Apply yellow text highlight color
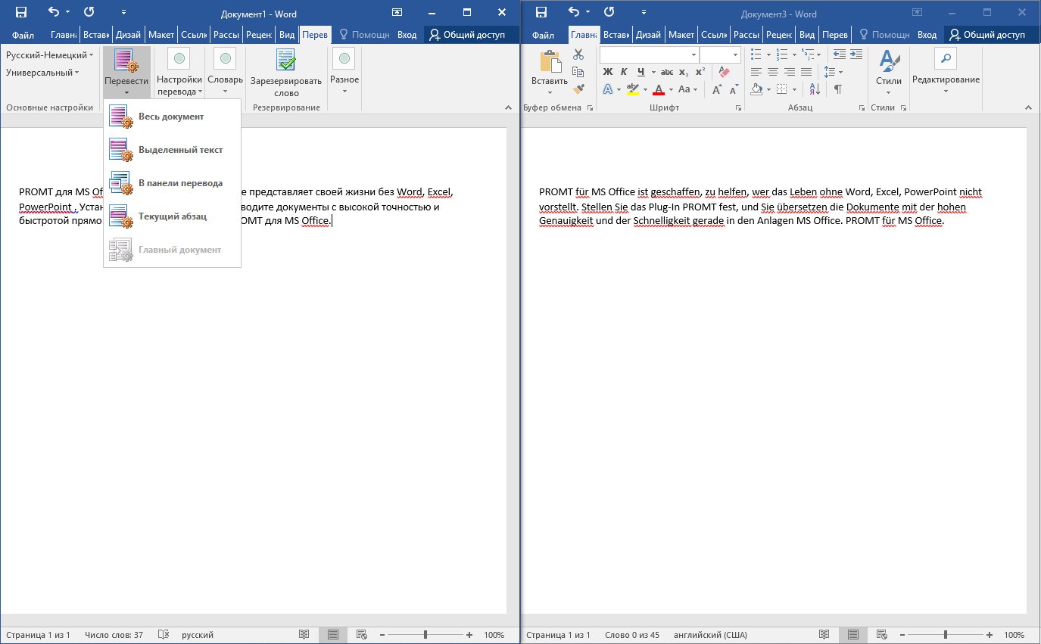 [632, 89]
